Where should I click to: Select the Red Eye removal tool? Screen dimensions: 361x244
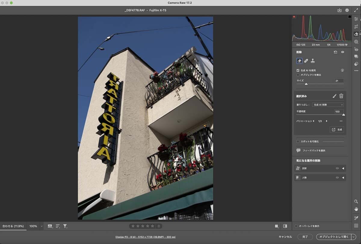(x=356, y=49)
